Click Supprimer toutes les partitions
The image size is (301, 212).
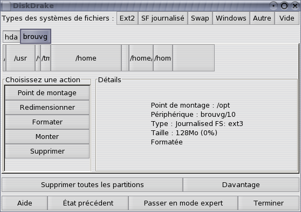click(92, 184)
